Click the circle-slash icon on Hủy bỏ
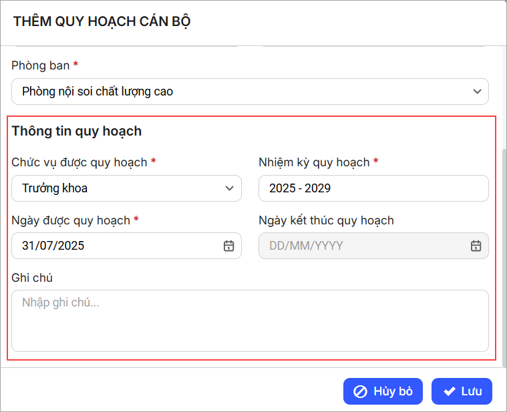This screenshot has width=507, height=412. pos(360,391)
